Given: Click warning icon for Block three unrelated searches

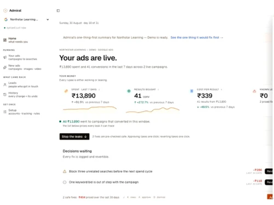Looking at the screenshot, I should click(x=65, y=172).
